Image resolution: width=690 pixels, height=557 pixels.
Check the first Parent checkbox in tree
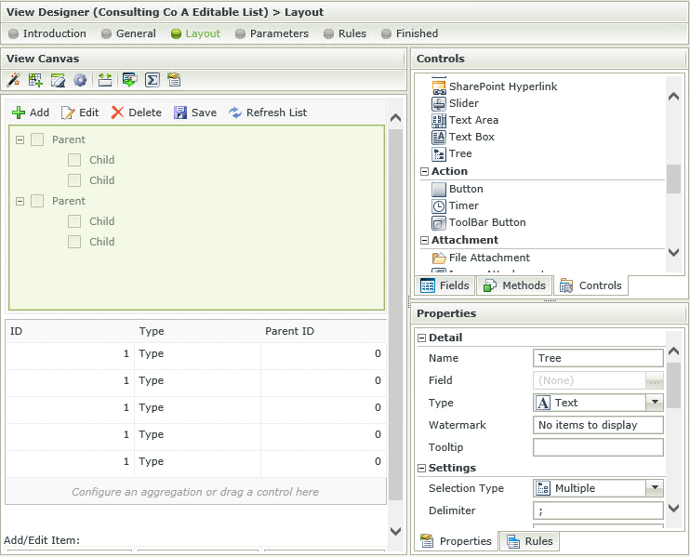(x=37, y=139)
